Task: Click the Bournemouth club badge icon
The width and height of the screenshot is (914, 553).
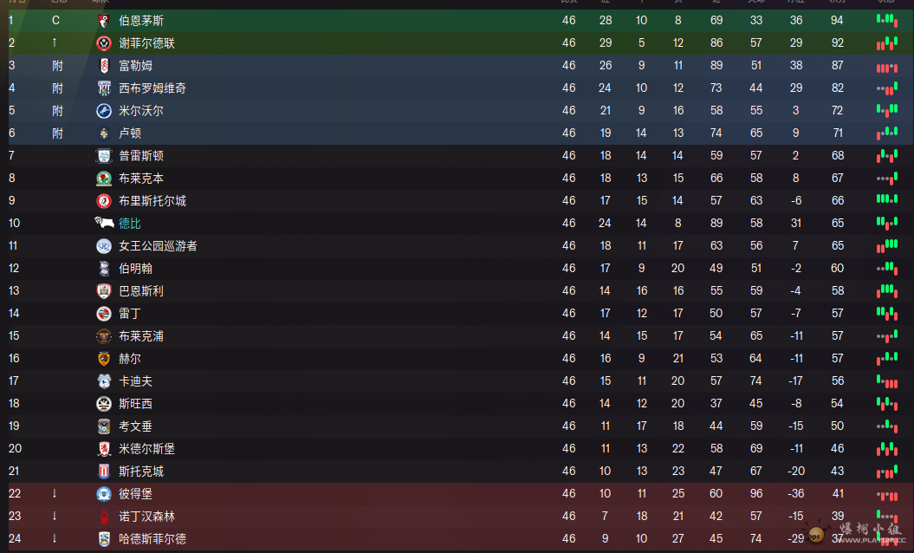Action: [x=104, y=21]
